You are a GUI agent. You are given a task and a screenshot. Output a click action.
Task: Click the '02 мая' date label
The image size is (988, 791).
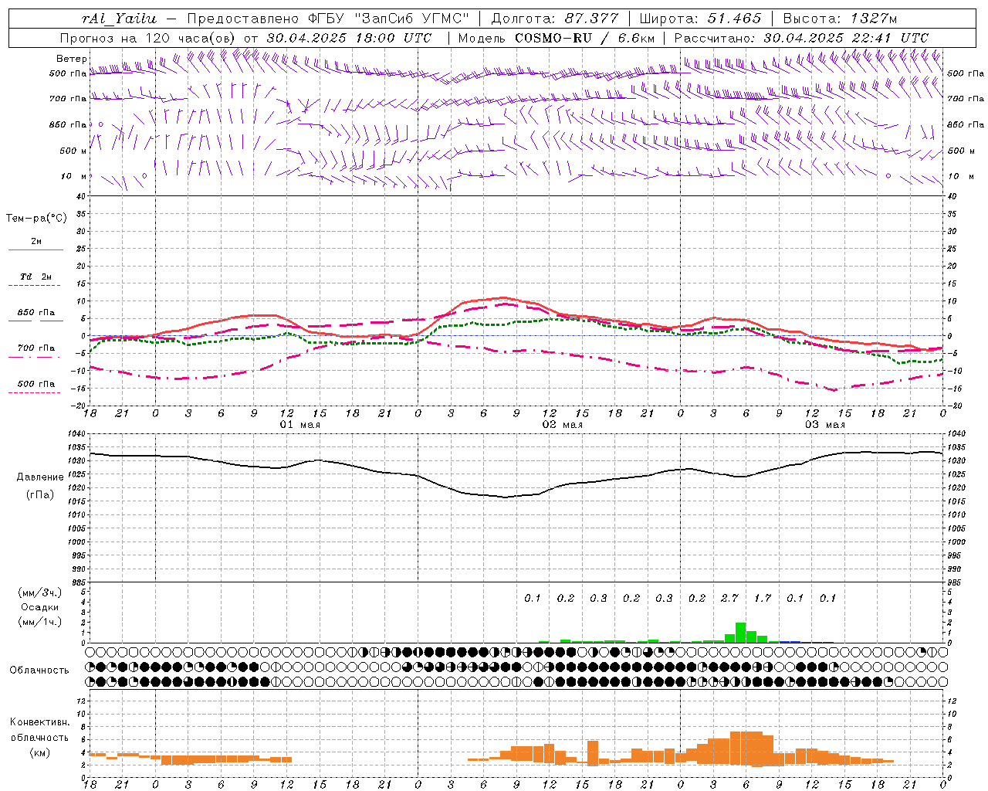[562, 425]
